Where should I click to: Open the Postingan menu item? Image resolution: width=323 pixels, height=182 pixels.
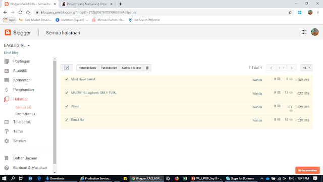click(x=22, y=61)
